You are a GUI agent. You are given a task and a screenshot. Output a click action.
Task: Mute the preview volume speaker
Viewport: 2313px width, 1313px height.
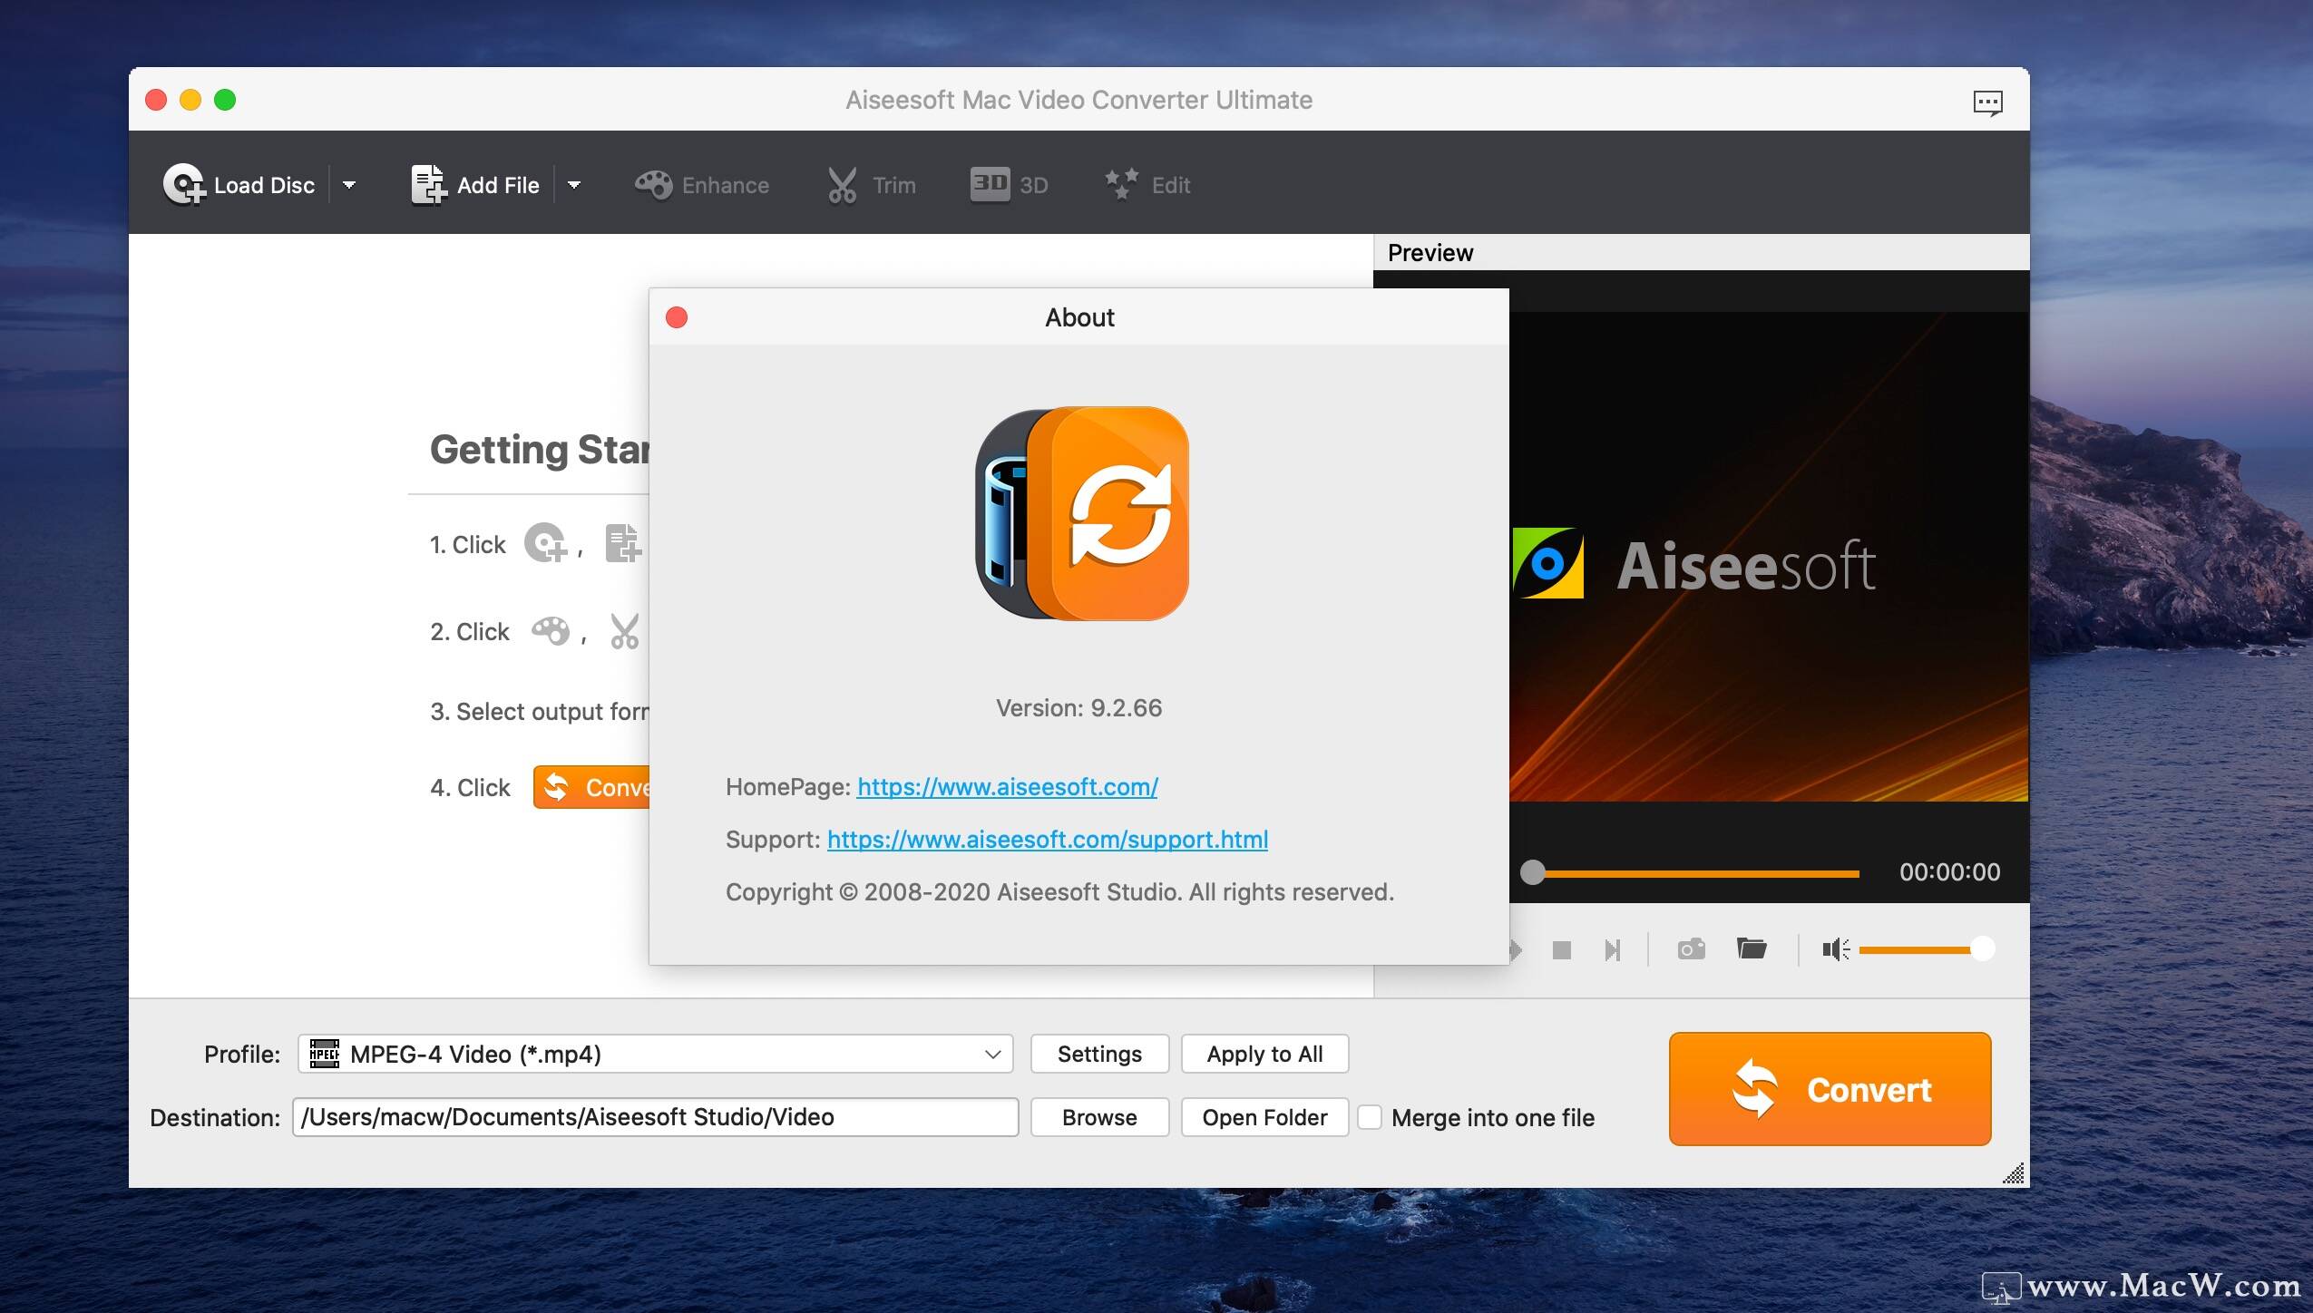[x=1835, y=949]
